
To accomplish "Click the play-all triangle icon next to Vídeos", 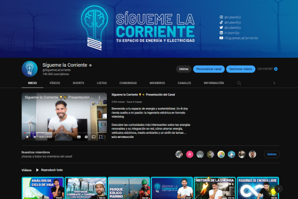I will 37,170.
